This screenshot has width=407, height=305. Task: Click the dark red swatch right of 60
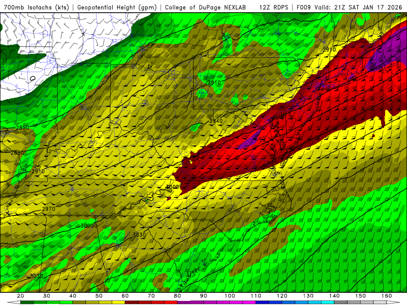tap(132, 302)
